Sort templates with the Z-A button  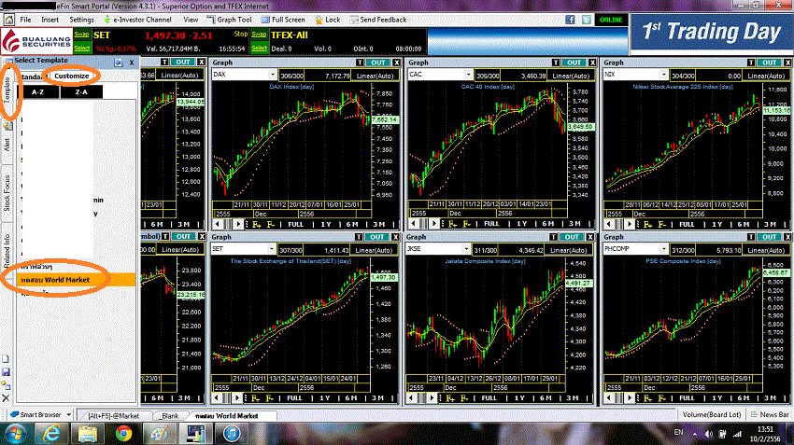coord(81,92)
